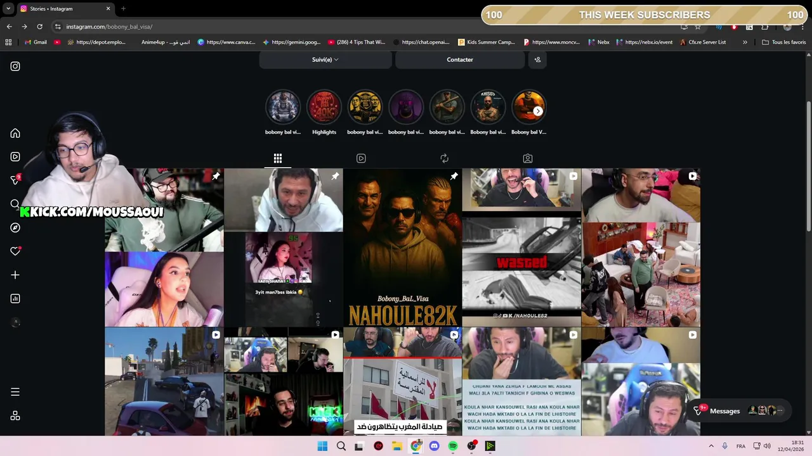812x456 pixels.
Task: Open the tab search dropdown arrow
Action: click(8, 9)
